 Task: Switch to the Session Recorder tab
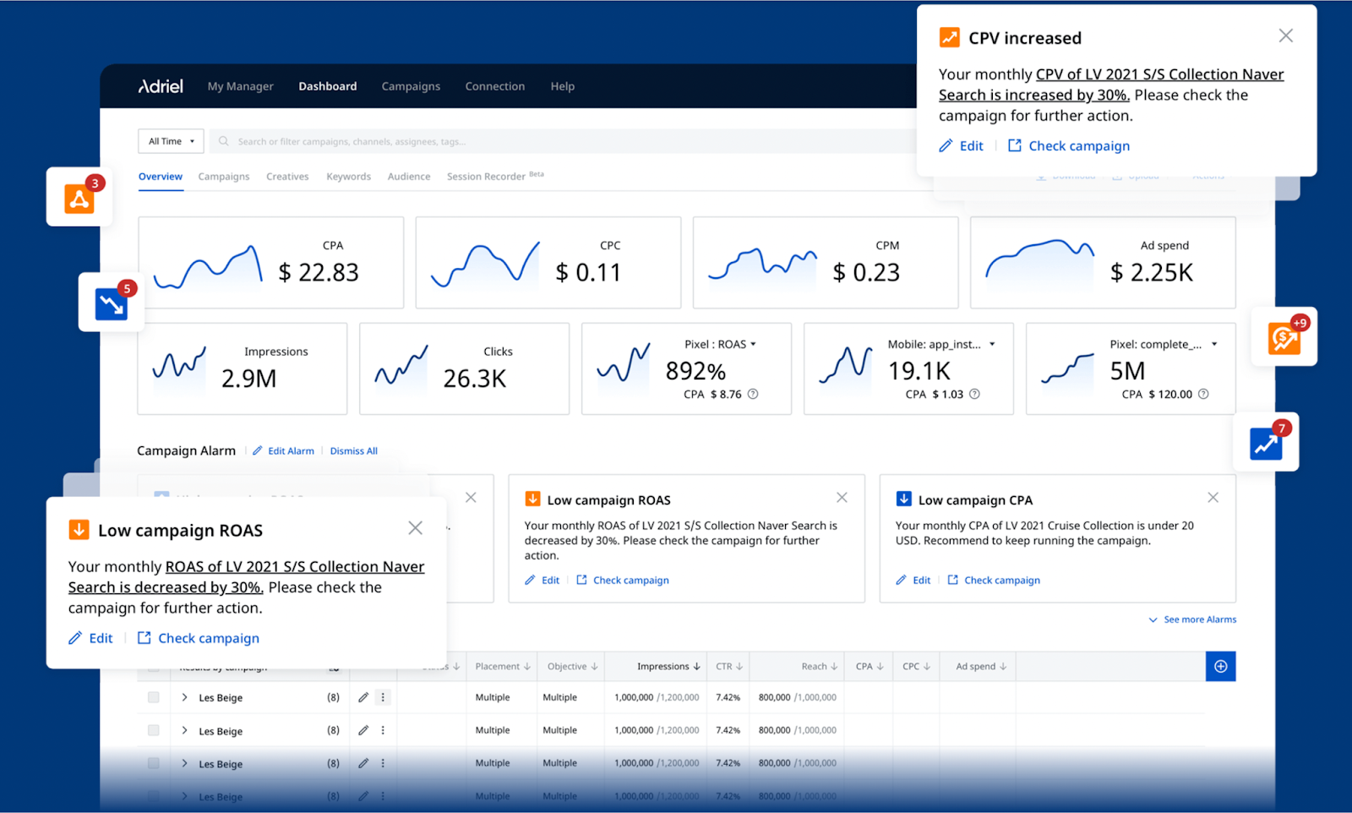(495, 176)
